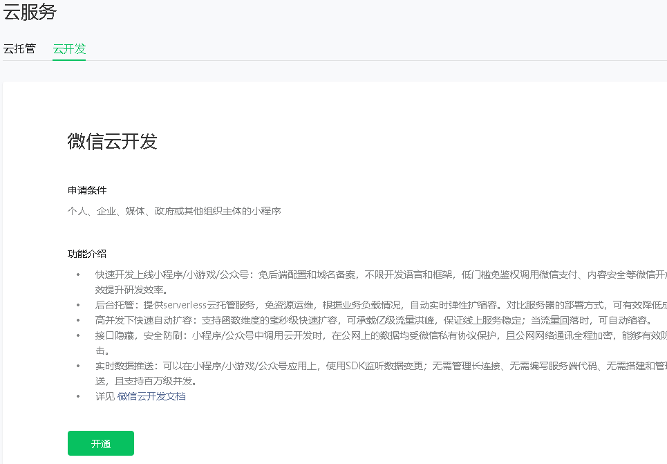667x464 pixels.
Task: Click the 微信云开发 heading
Action: pos(112,141)
